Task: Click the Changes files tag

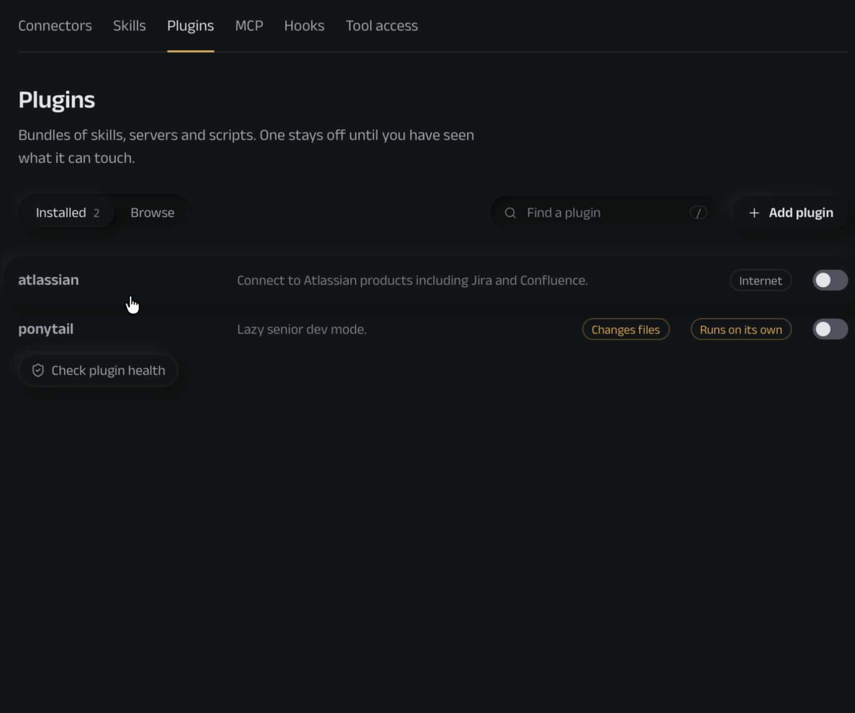Action: click(626, 329)
